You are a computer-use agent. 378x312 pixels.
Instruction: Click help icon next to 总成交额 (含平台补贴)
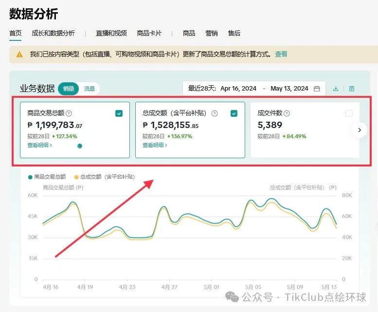[215, 113]
